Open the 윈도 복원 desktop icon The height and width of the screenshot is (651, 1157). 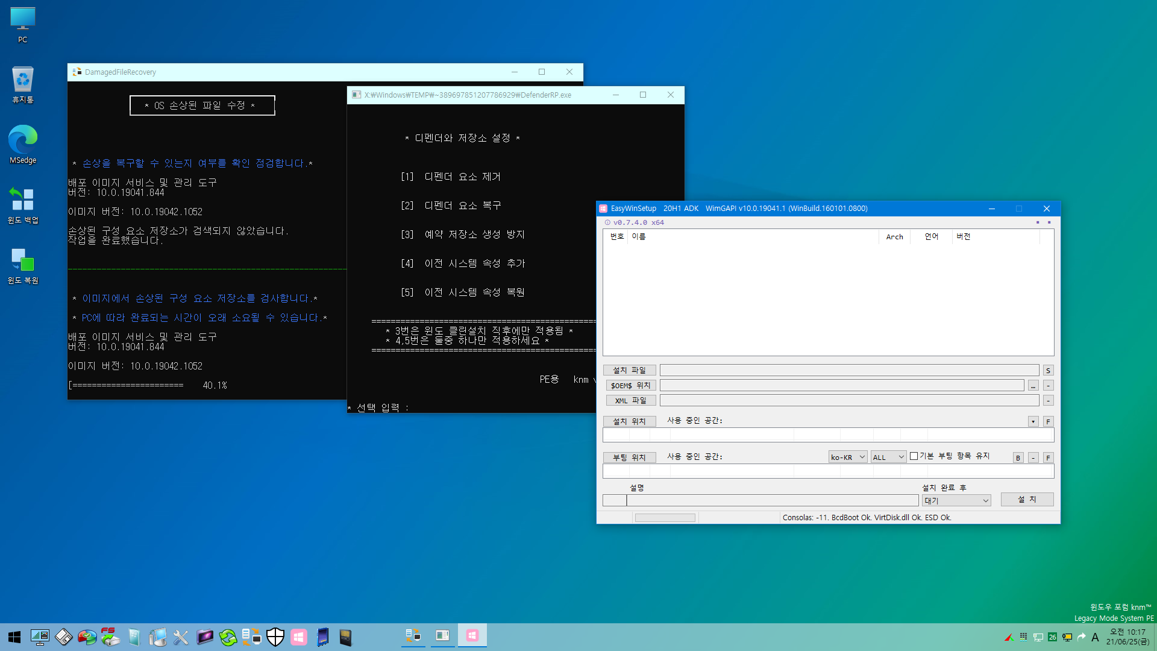coord(22,265)
